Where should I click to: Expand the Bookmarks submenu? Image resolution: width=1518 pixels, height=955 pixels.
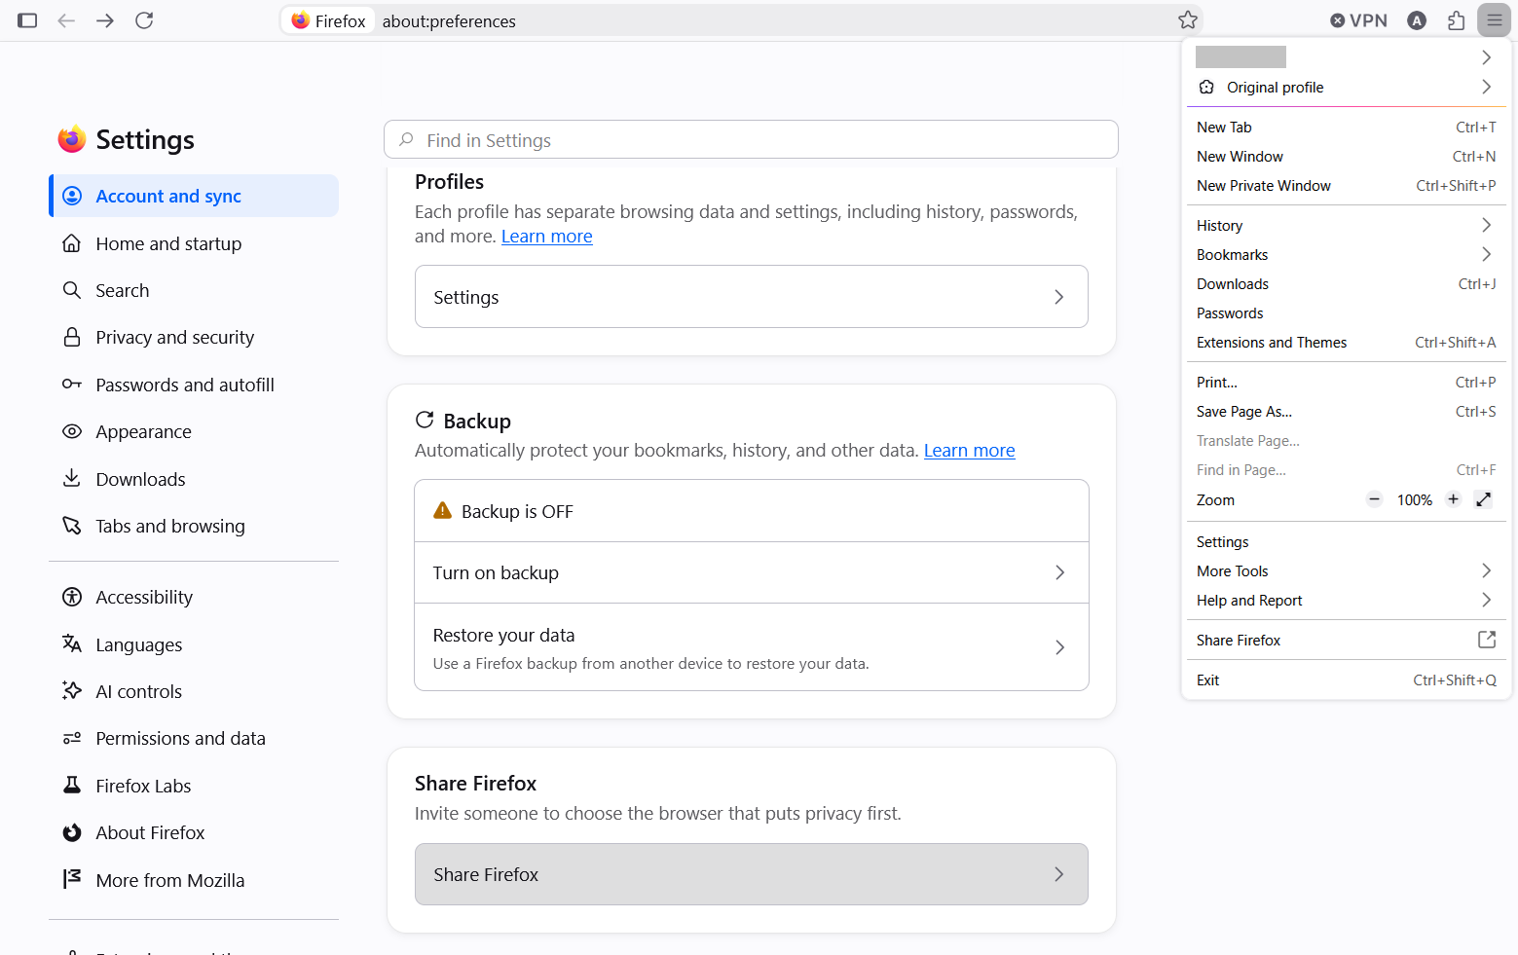(x=1346, y=254)
